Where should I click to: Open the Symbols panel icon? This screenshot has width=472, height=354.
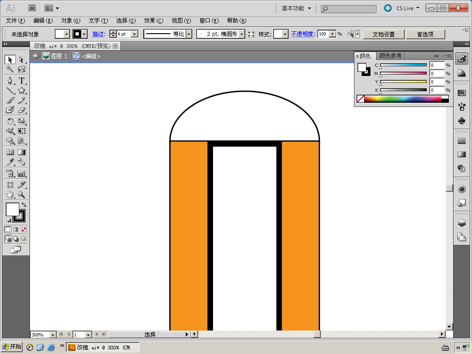click(x=461, y=120)
